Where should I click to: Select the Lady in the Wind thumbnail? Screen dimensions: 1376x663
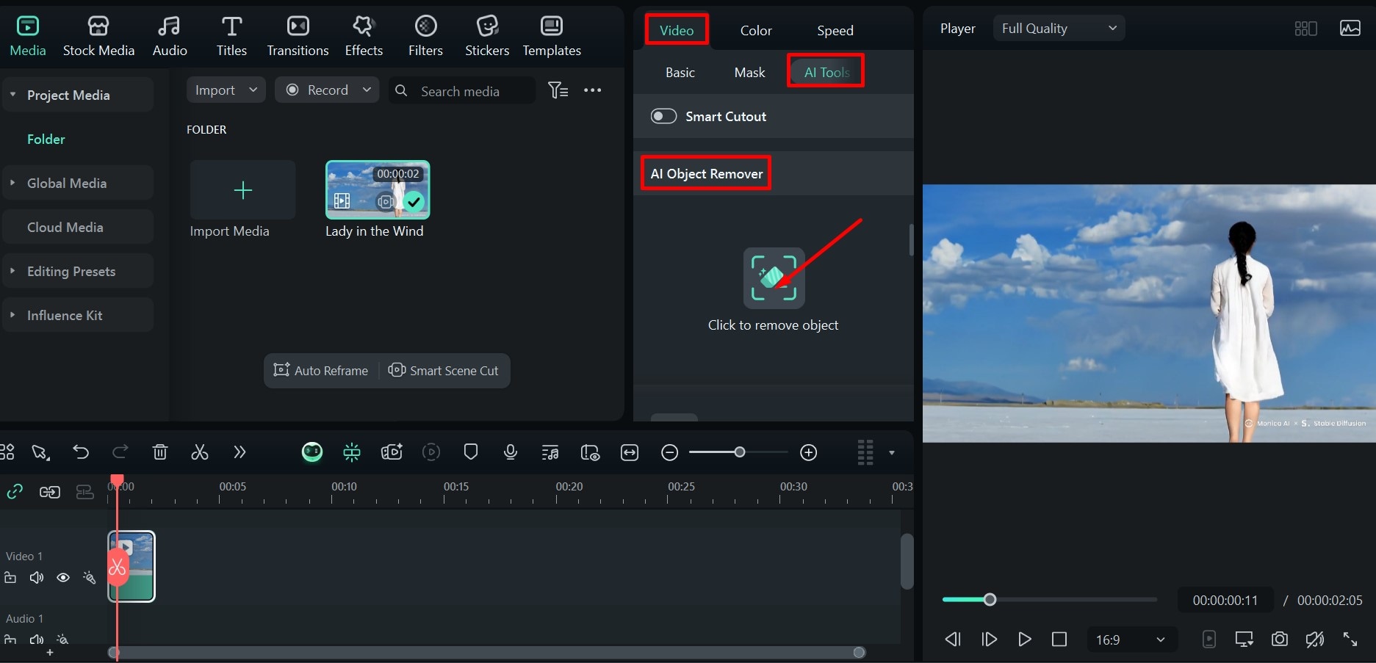(377, 189)
